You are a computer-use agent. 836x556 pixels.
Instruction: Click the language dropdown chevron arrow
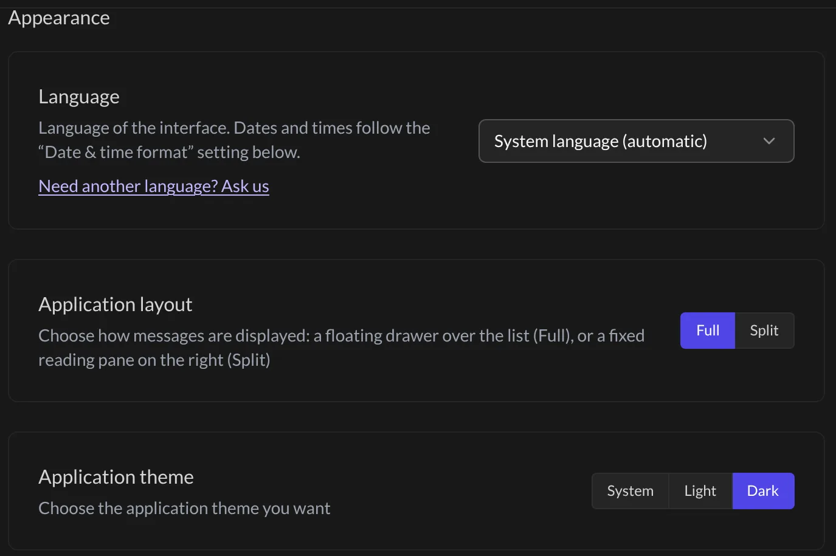[x=769, y=141]
